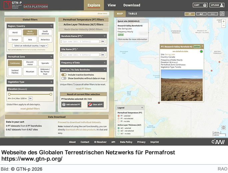Open the Download menu in header
The image size is (228, 173).
point(131,5)
